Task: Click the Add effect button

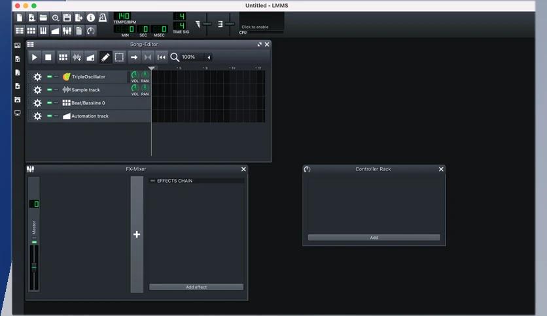Action: pyautogui.click(x=196, y=287)
